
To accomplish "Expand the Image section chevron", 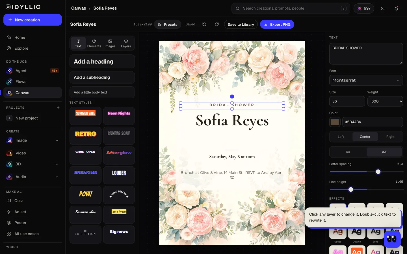I will click(x=57, y=140).
